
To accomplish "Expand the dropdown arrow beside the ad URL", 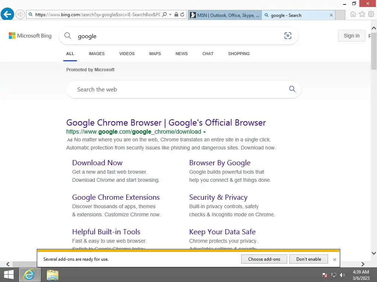I will coord(205,132).
